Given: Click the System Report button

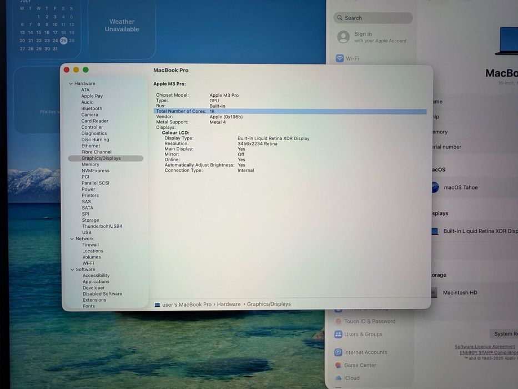Looking at the screenshot, I should [x=504, y=334].
